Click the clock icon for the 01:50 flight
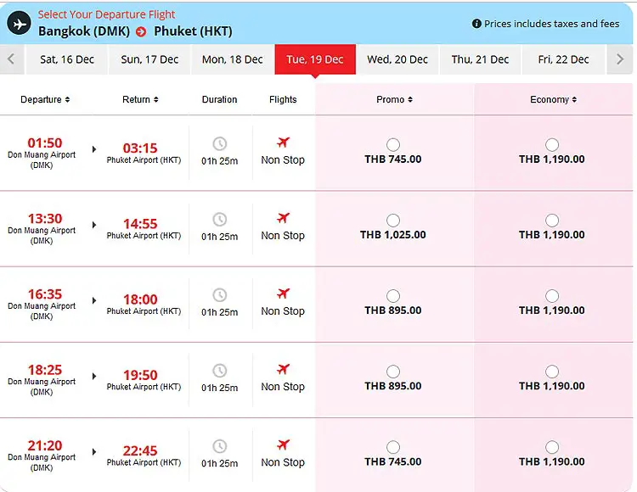 [x=219, y=143]
